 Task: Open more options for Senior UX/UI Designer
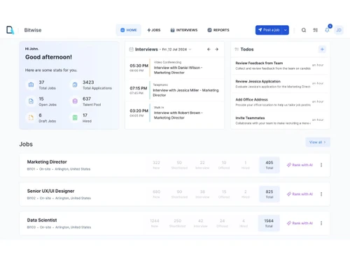[x=321, y=194]
